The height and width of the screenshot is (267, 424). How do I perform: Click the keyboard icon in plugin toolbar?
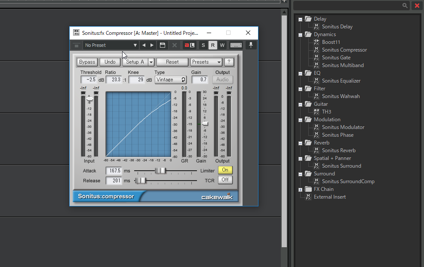[236, 45]
